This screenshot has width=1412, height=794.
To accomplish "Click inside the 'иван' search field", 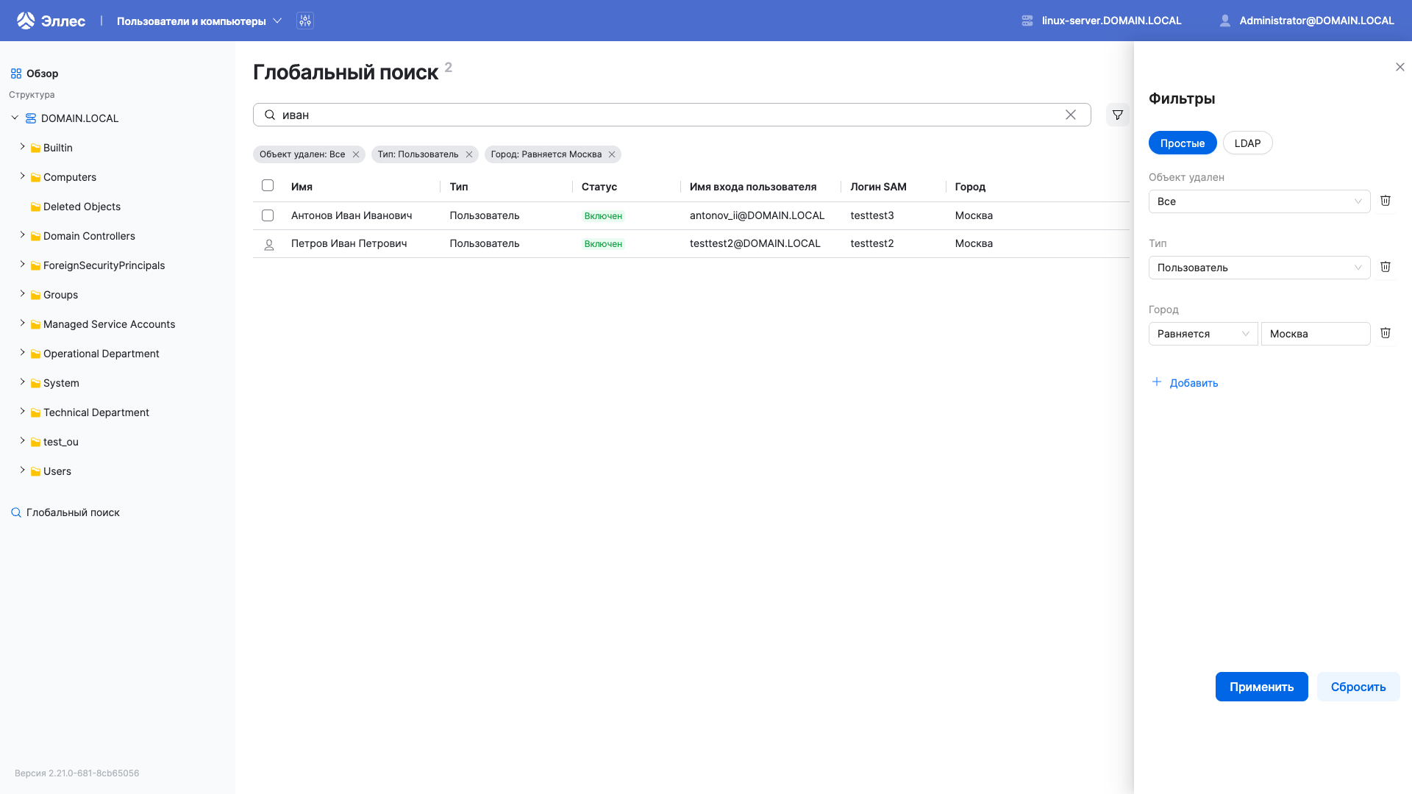I will (x=671, y=115).
